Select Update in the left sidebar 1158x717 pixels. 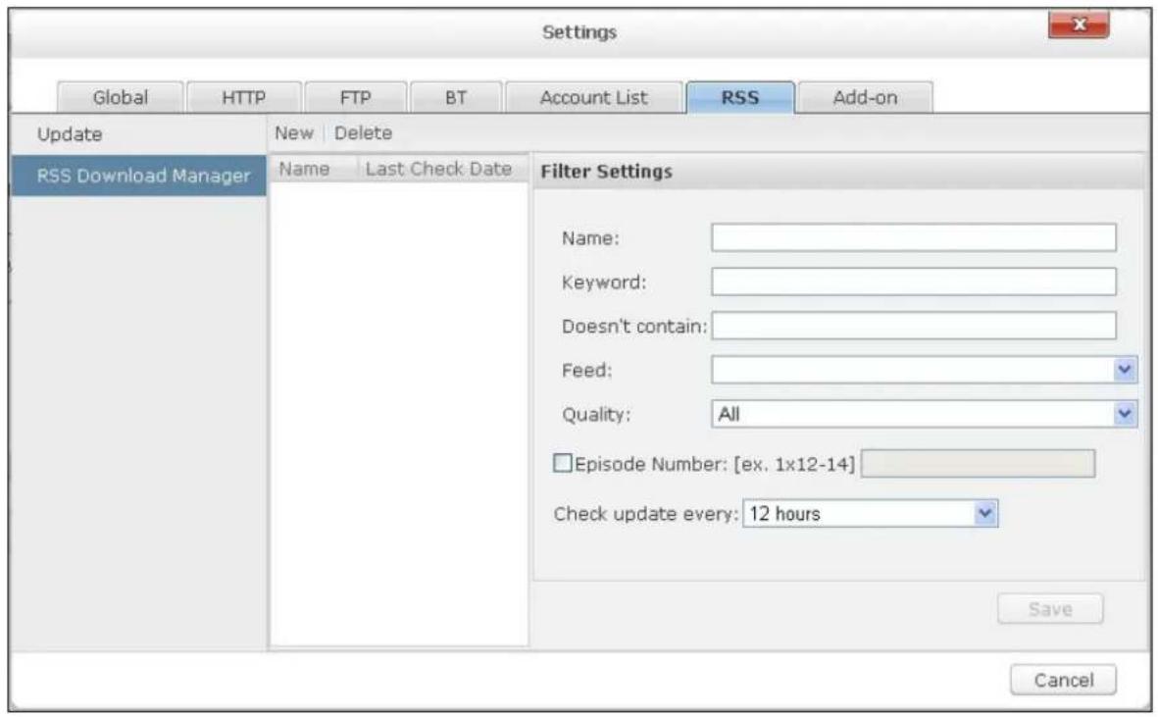click(x=138, y=134)
